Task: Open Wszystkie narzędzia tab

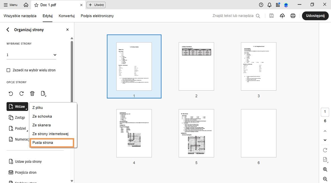Action: coord(20,16)
